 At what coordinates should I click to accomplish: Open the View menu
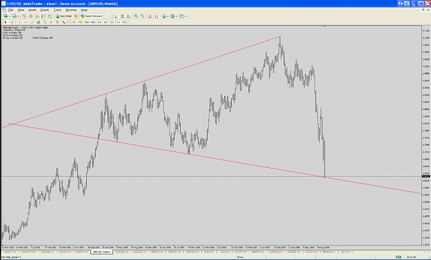click(21, 10)
